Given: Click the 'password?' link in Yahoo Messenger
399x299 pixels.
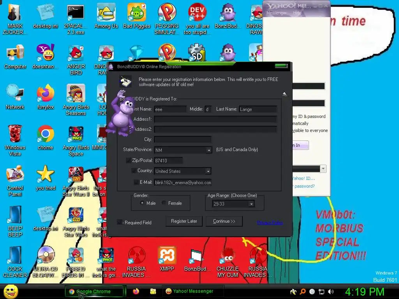Looking at the screenshot, I should pos(304,186).
